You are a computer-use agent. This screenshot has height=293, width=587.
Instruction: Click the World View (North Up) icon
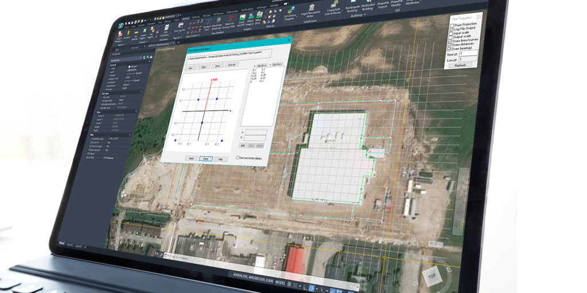pyautogui.click(x=218, y=23)
